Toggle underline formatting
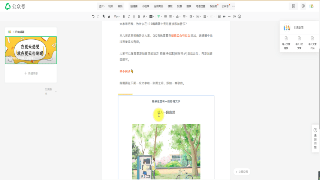 pos(134,16)
